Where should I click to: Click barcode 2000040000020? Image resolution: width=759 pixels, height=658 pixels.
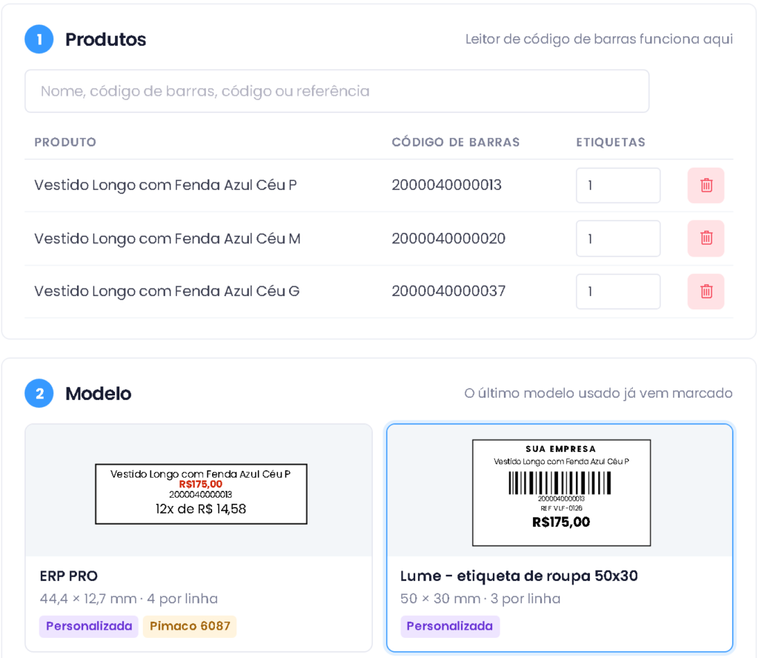pos(448,238)
